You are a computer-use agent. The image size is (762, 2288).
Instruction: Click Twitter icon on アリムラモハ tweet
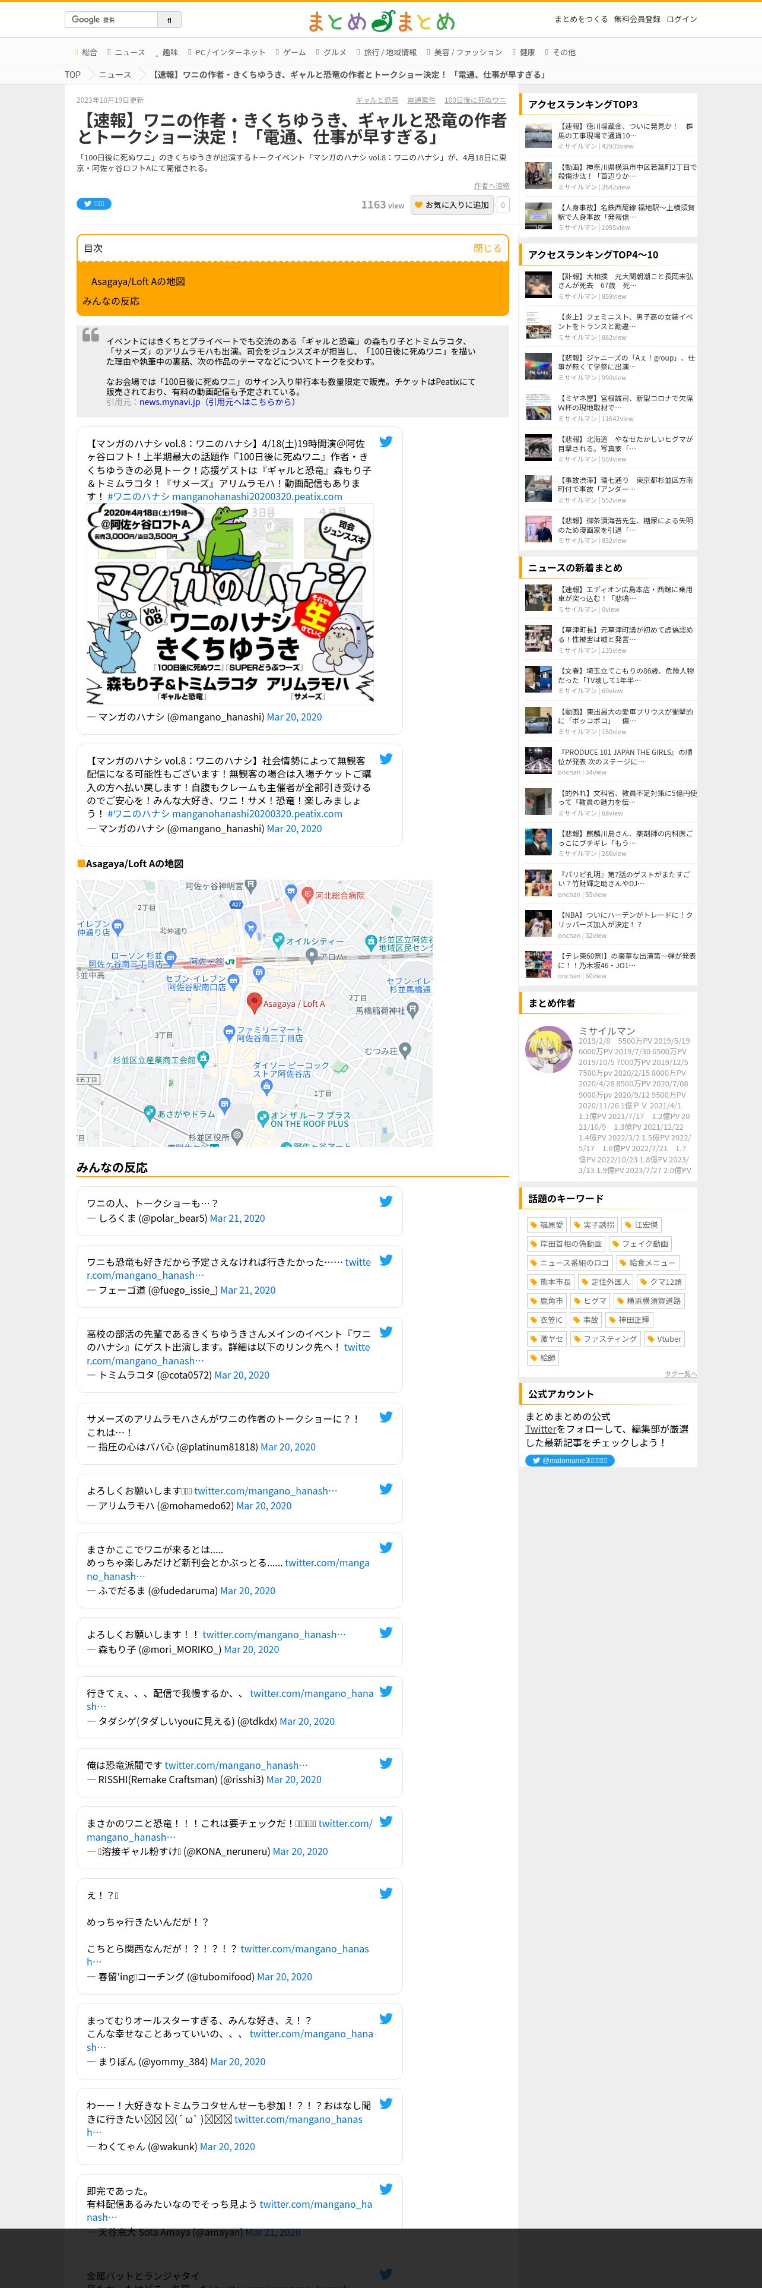386,1490
